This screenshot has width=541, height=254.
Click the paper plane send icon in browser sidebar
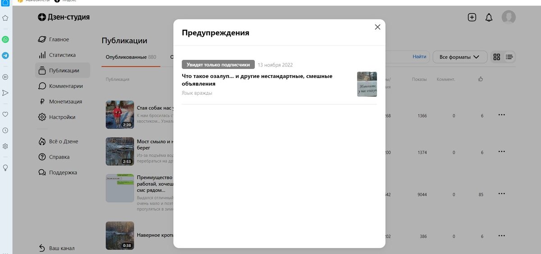5,93
